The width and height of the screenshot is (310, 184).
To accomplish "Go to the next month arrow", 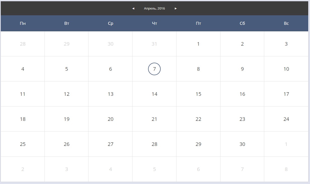I will coord(176,9).
